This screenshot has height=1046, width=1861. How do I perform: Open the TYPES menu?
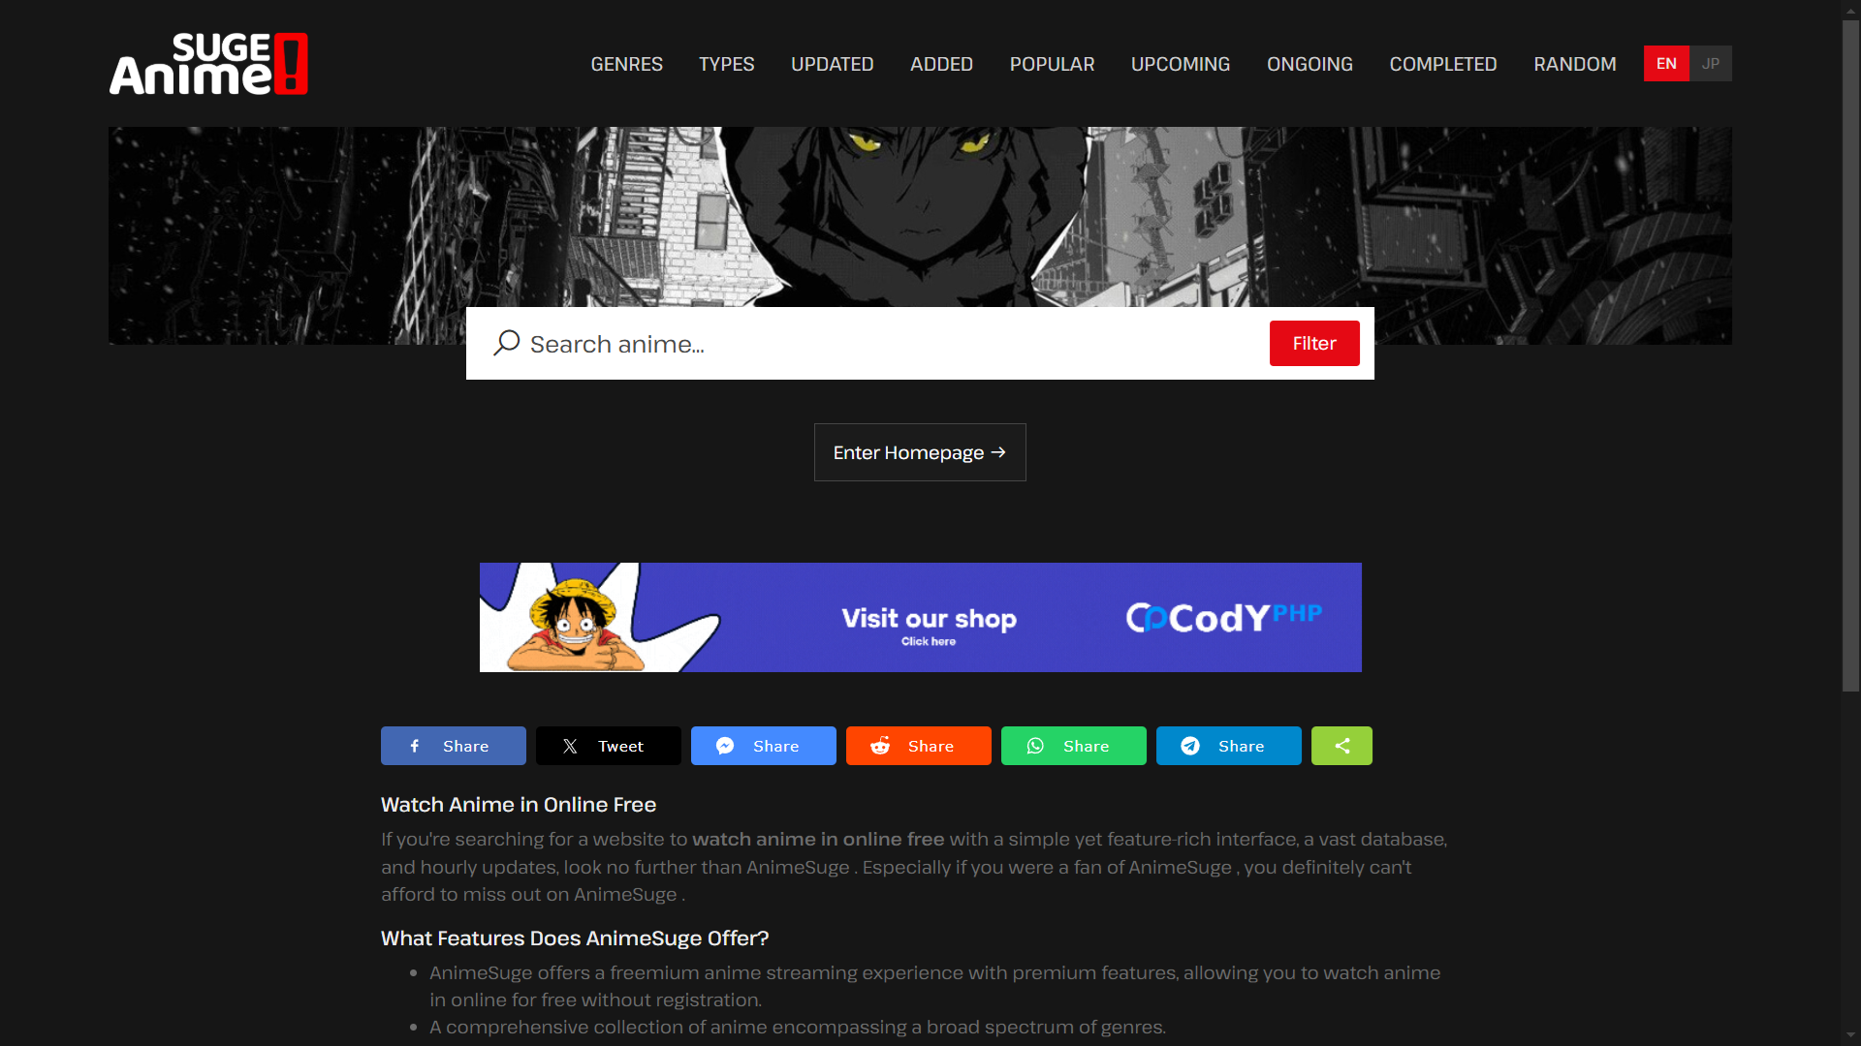tap(726, 64)
